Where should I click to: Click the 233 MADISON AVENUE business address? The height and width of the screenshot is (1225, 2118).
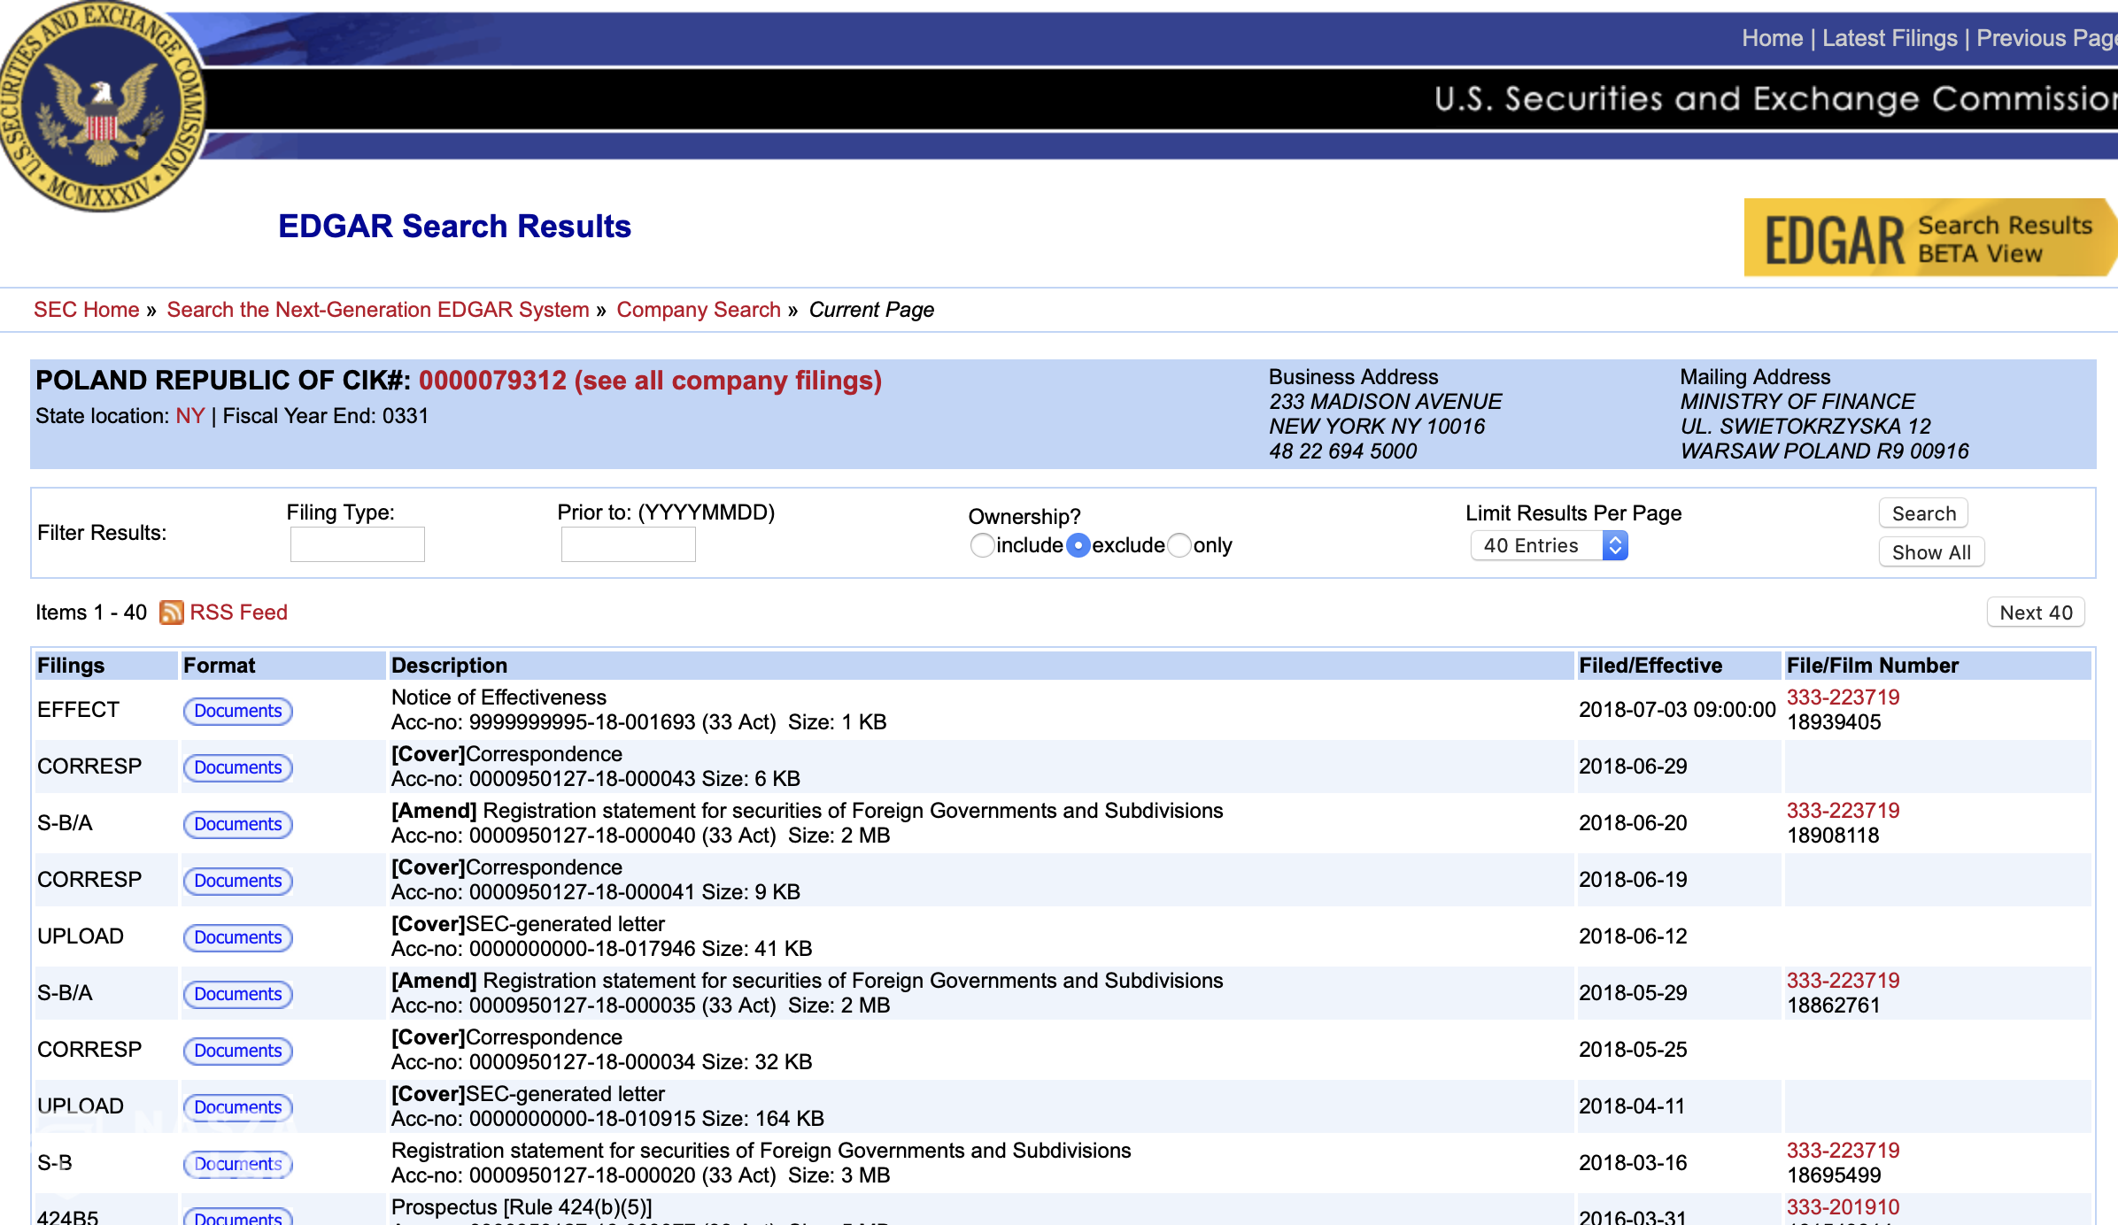1386,402
